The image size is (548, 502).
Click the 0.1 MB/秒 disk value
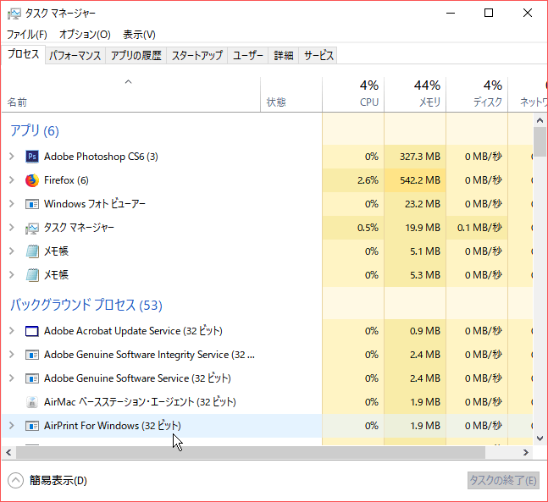(x=479, y=228)
